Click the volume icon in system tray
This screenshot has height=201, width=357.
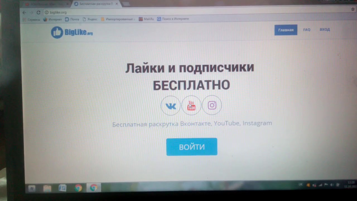[x=332, y=185]
